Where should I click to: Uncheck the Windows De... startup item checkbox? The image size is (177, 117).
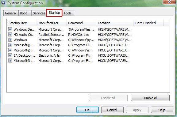pyautogui.click(x=10, y=29)
